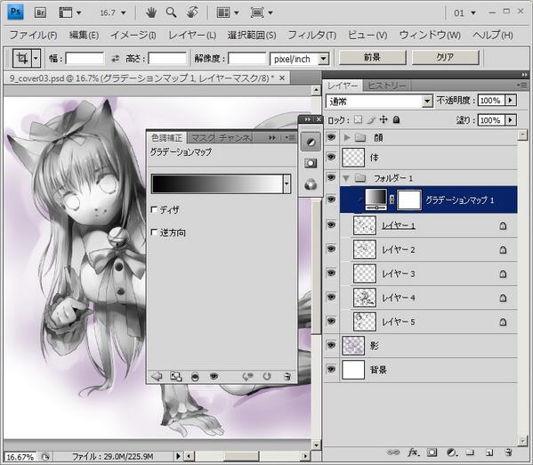
Task: Hide the フォルダー 1 group
Action: pyautogui.click(x=331, y=177)
